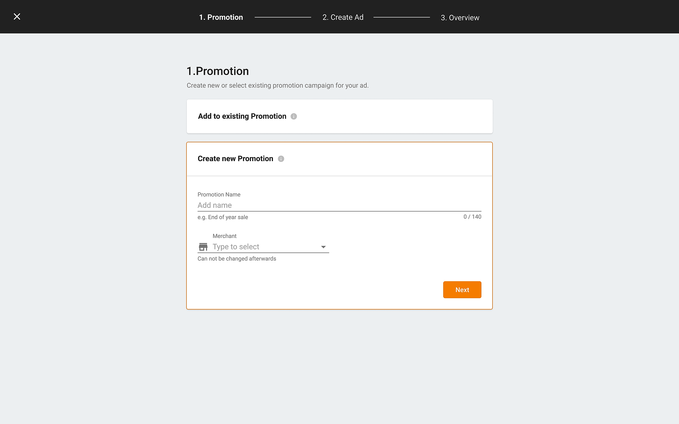Click the Merchant storefront icon
The image size is (679, 424).
(x=203, y=247)
